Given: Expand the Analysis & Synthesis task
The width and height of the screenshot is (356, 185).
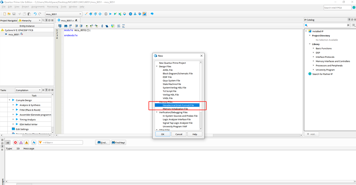Looking at the screenshot, I should point(13,105).
